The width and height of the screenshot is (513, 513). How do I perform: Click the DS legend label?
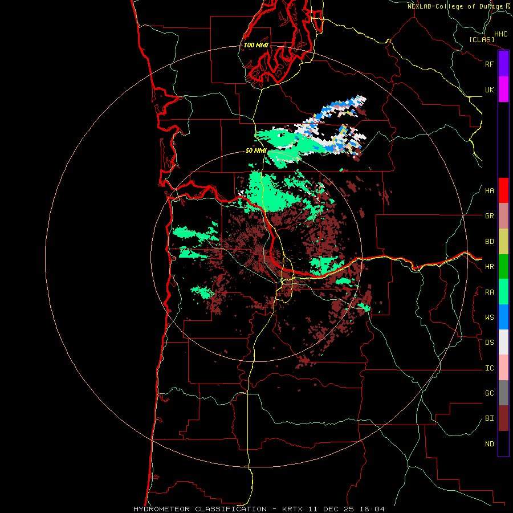(x=489, y=343)
